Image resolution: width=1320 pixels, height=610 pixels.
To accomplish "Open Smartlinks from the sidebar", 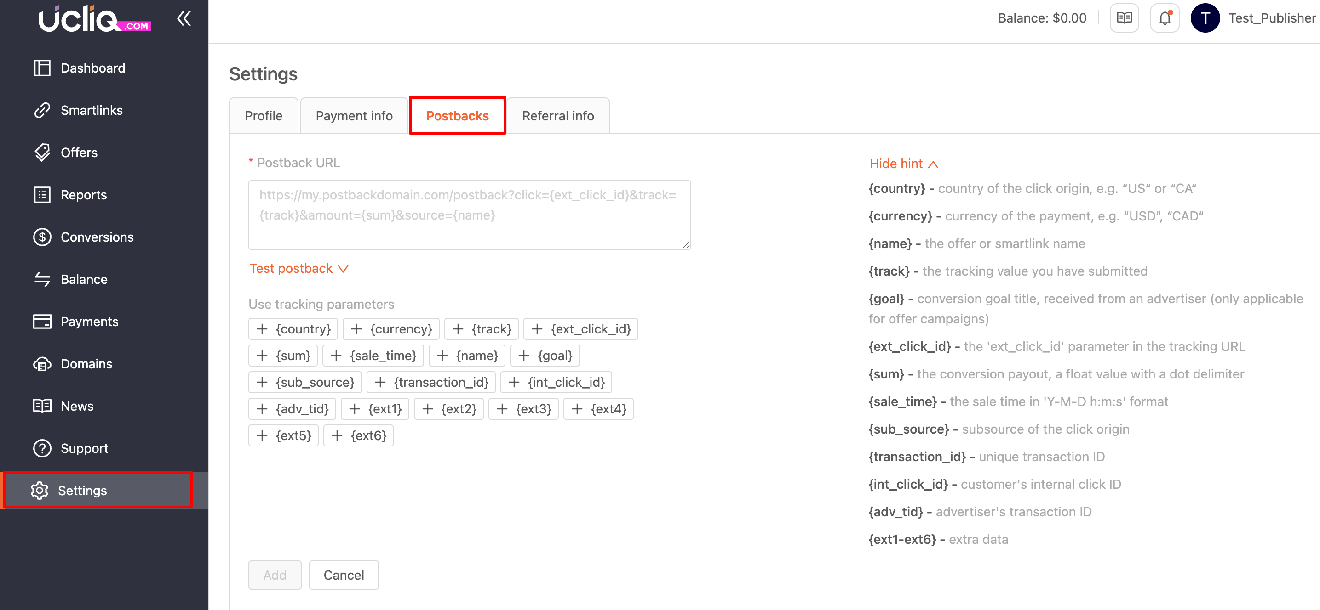I will click(91, 111).
